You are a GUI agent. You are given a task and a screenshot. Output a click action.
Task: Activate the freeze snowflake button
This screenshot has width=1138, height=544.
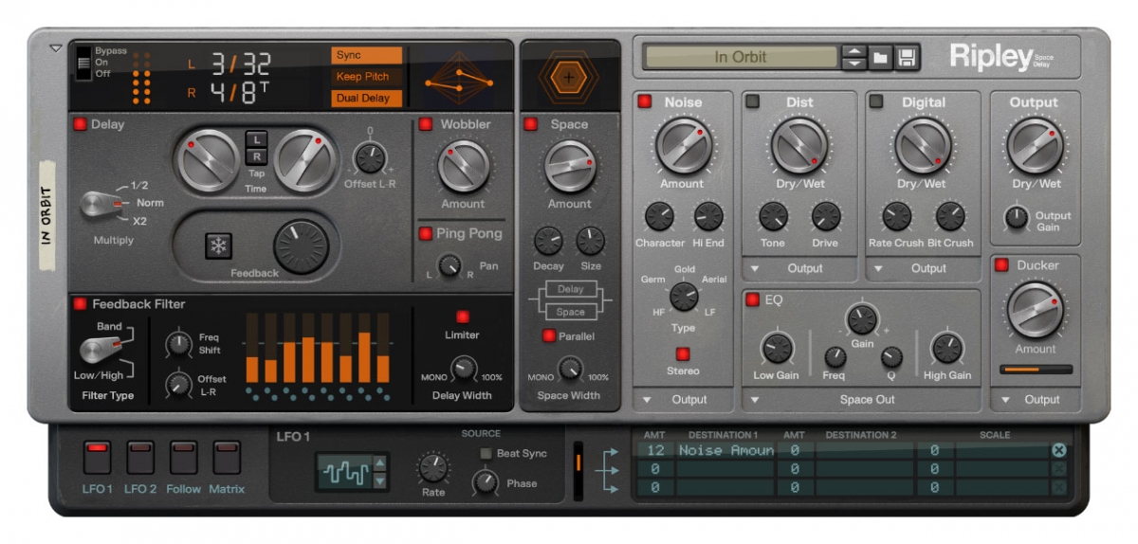point(218,246)
